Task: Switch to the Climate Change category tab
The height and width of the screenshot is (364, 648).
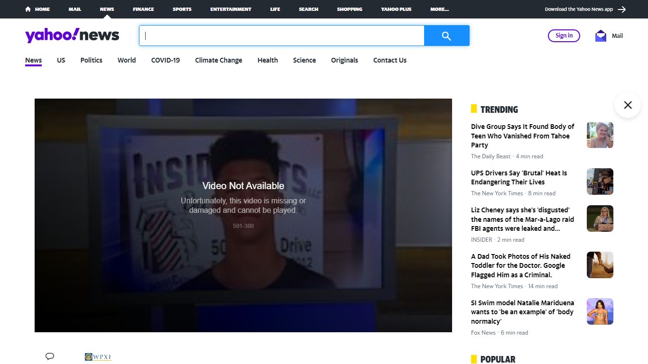Action: pos(219,60)
